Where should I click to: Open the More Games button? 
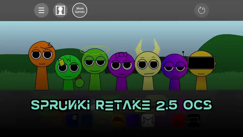[x=80, y=10]
